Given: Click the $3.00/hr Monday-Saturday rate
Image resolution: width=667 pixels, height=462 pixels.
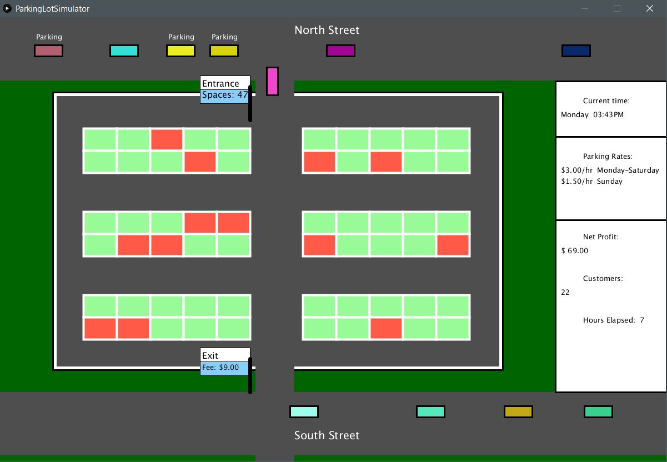Looking at the screenshot, I should 610,170.
